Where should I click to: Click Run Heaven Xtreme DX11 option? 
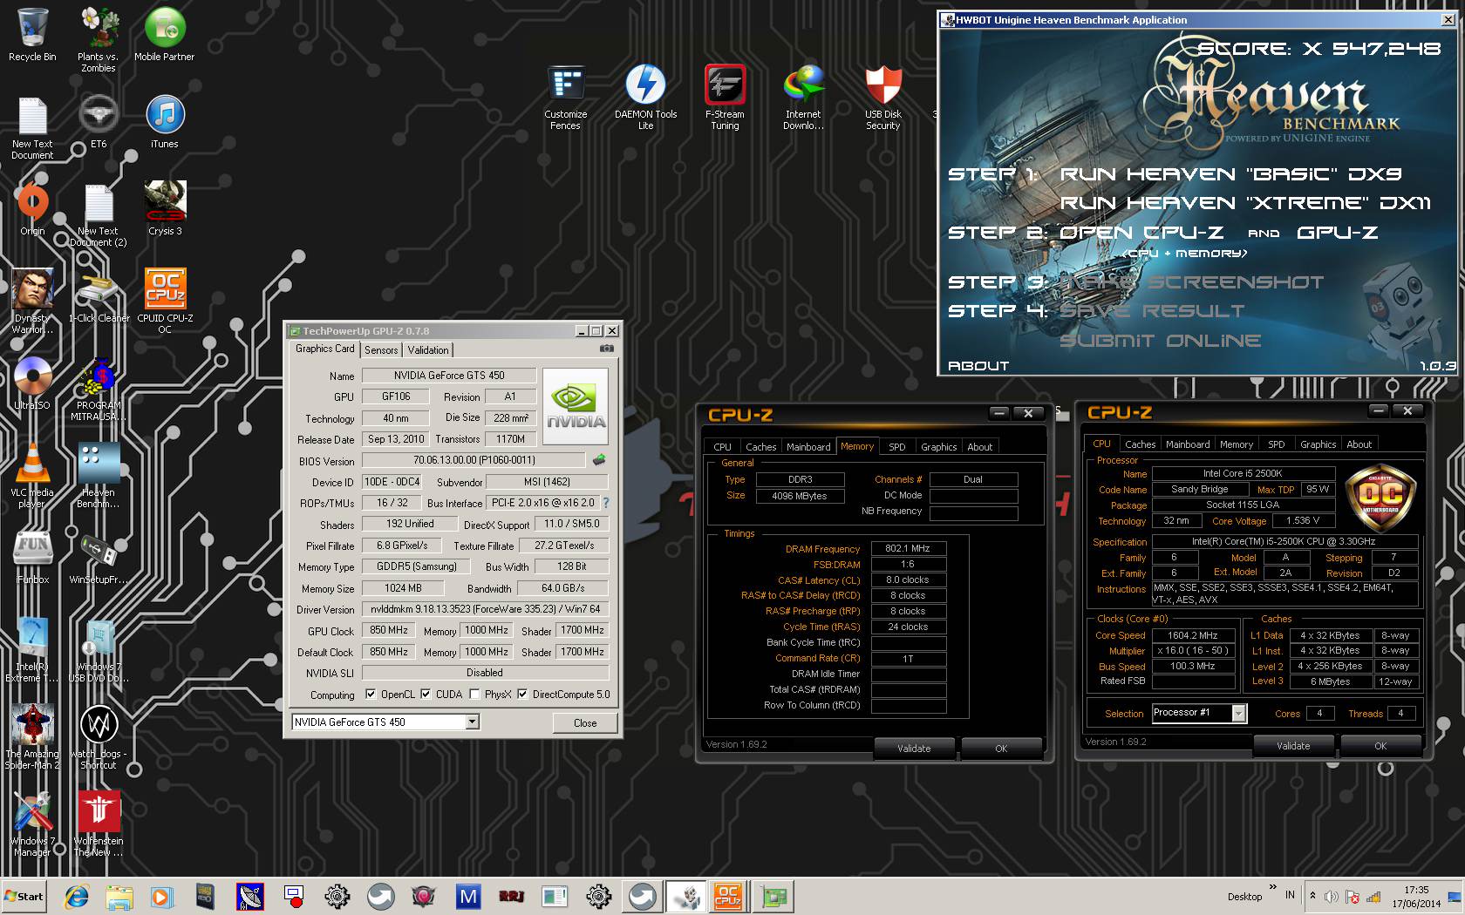[1245, 203]
